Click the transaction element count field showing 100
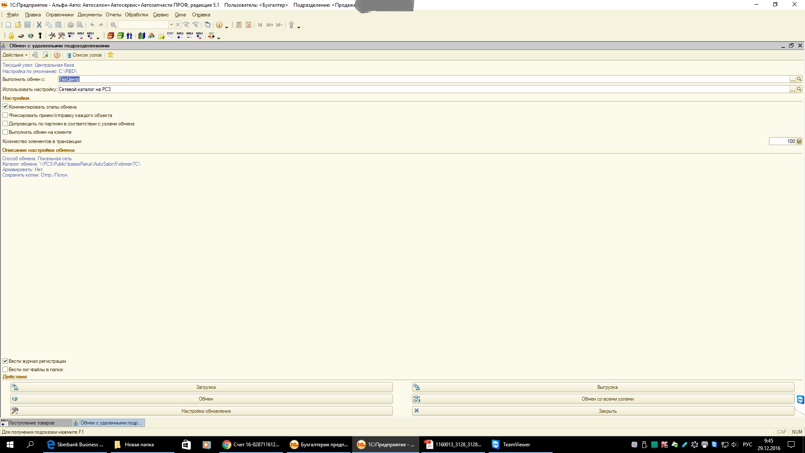Screen dimensions: 805x453 (782, 141)
